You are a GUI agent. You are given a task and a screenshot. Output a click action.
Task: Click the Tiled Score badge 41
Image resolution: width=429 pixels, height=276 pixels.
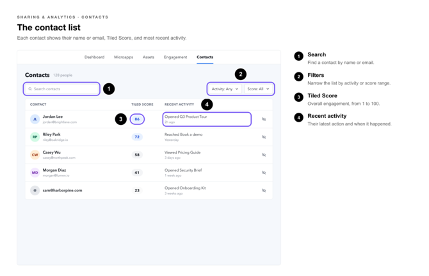pos(137,173)
